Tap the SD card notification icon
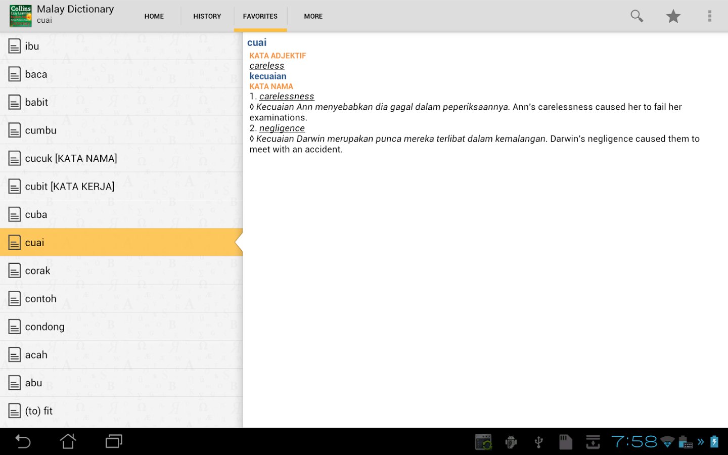 565,442
